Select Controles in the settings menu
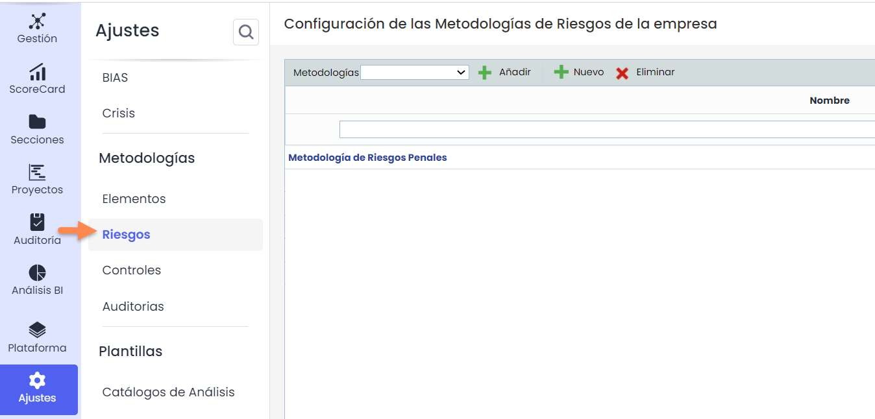This screenshot has width=875, height=419. pos(131,270)
